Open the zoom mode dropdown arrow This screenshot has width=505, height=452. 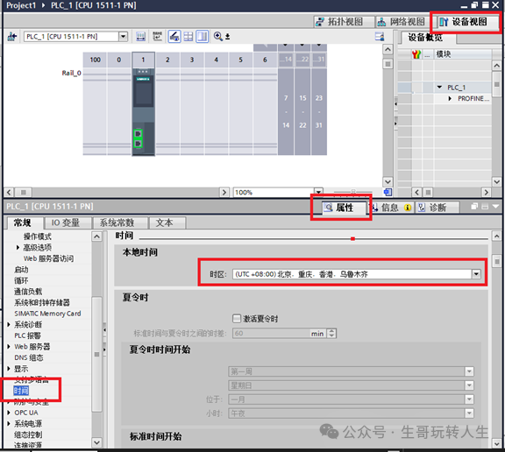click(x=227, y=37)
